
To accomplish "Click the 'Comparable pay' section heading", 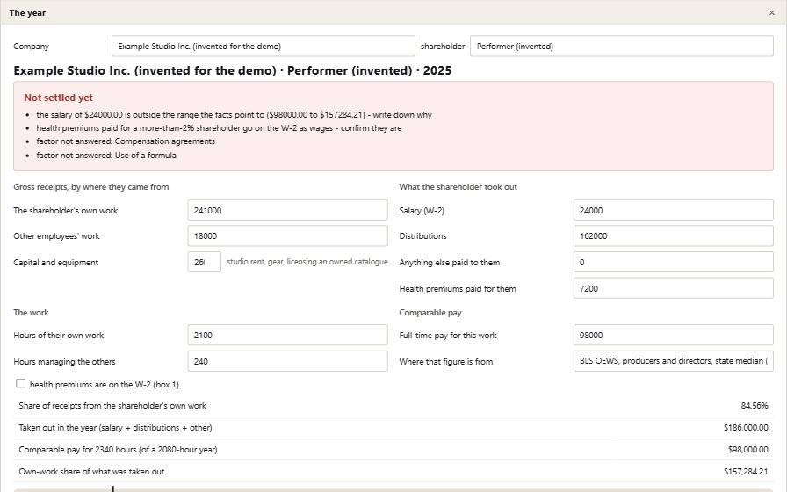I will [430, 312].
